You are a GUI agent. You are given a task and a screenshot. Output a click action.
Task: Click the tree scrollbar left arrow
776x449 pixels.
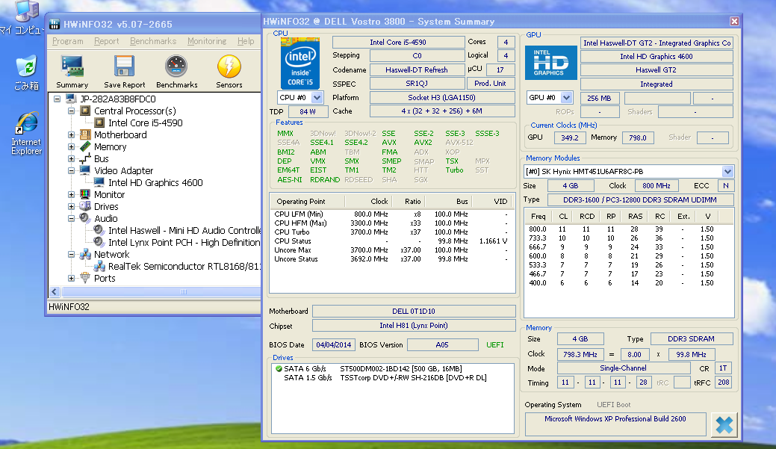tap(55, 291)
